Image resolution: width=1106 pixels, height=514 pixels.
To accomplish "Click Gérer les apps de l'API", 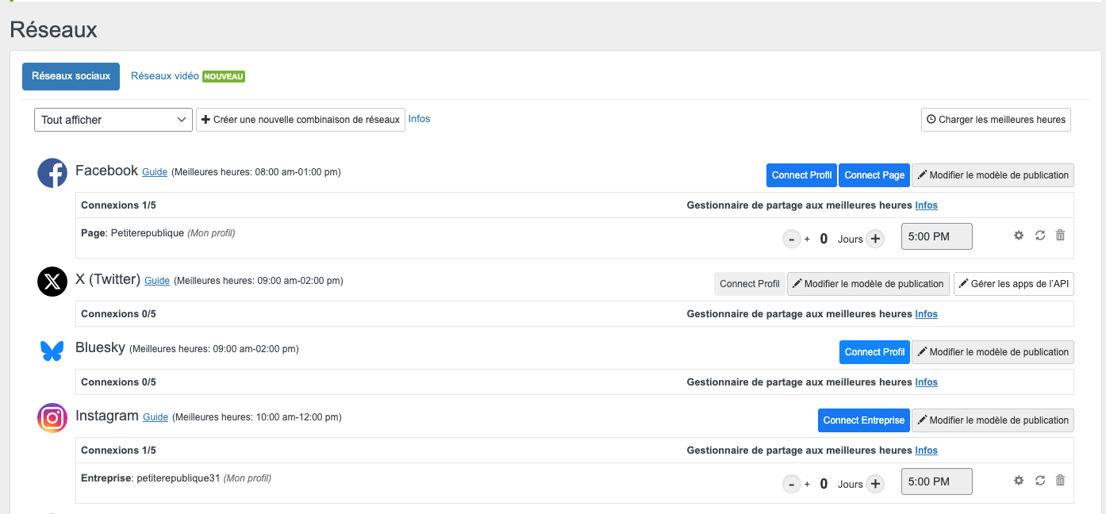I will [1013, 284].
